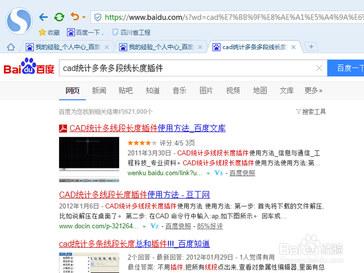Switch to the 图片 results tab
Viewport: 364px width, 273px height.
(x=206, y=91)
